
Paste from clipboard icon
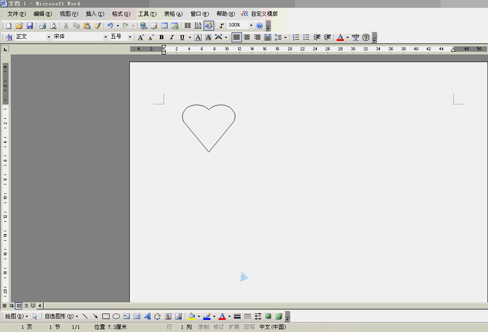87,26
